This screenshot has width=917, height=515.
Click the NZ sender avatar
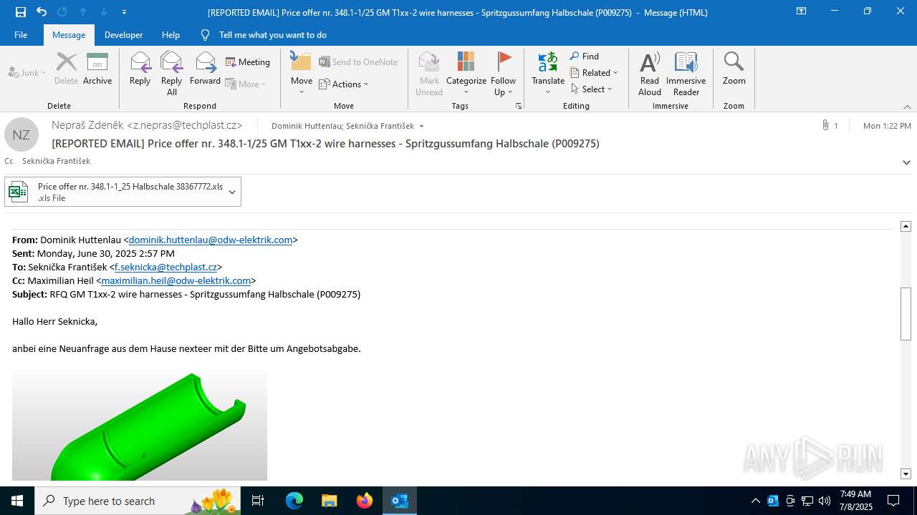(x=21, y=134)
